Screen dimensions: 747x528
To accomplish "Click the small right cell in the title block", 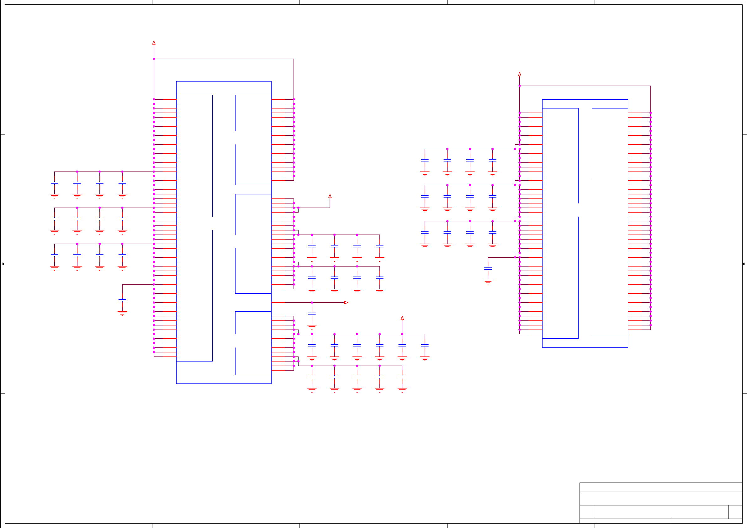I will (x=735, y=512).
